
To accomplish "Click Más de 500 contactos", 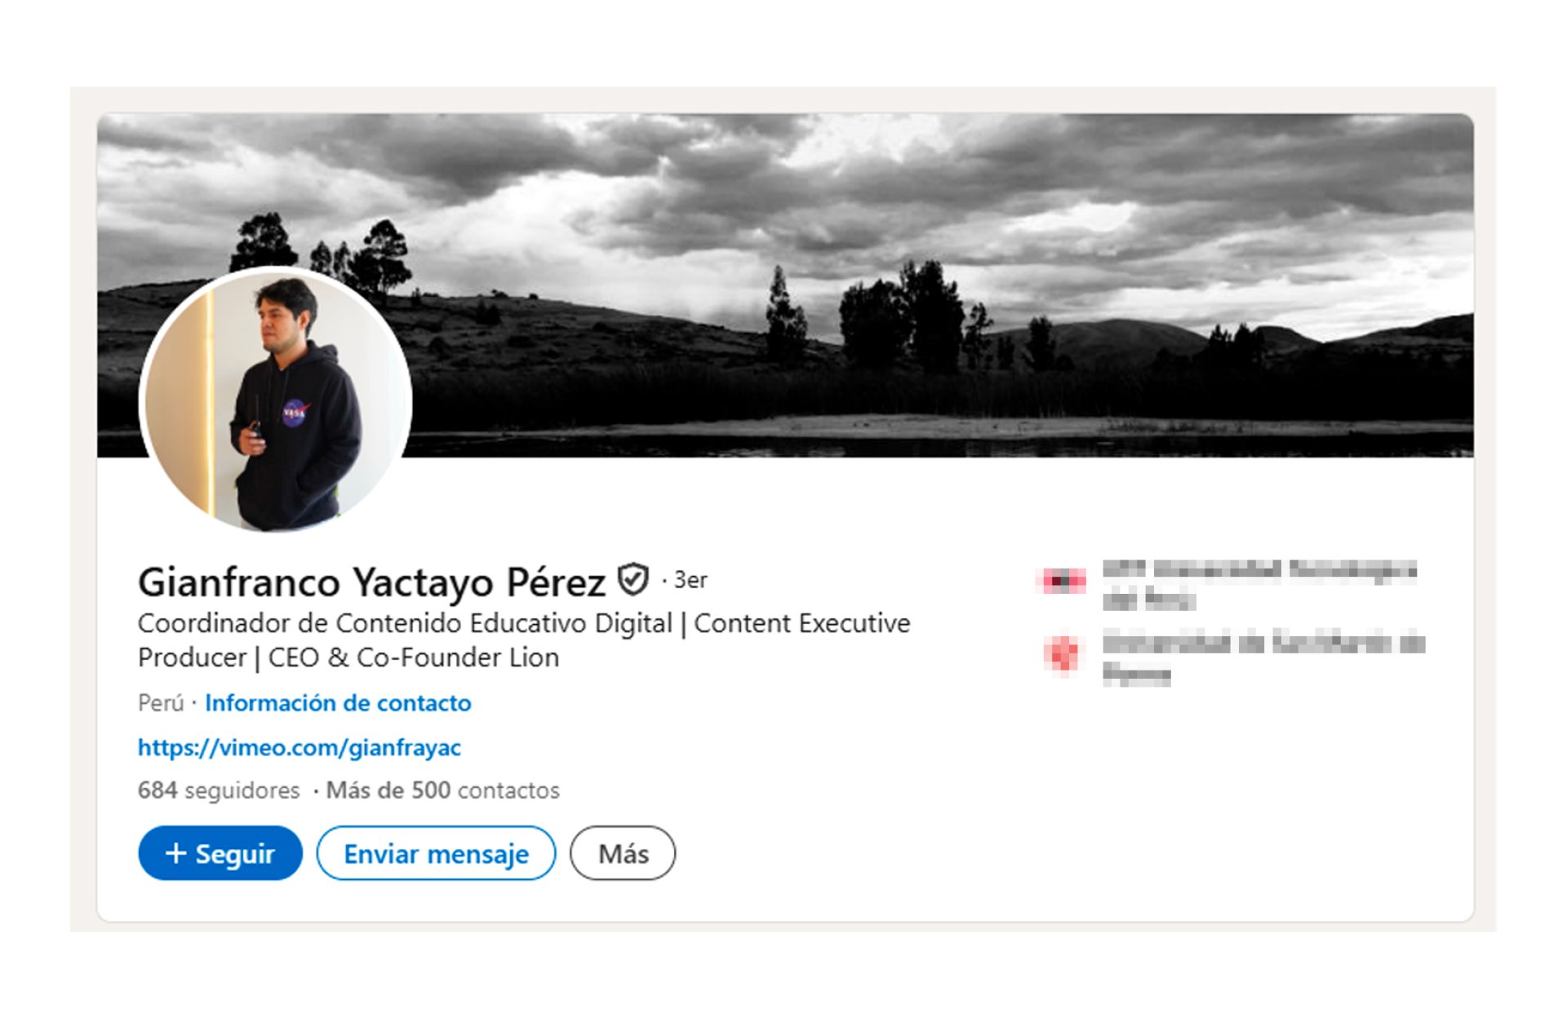I will (x=442, y=790).
